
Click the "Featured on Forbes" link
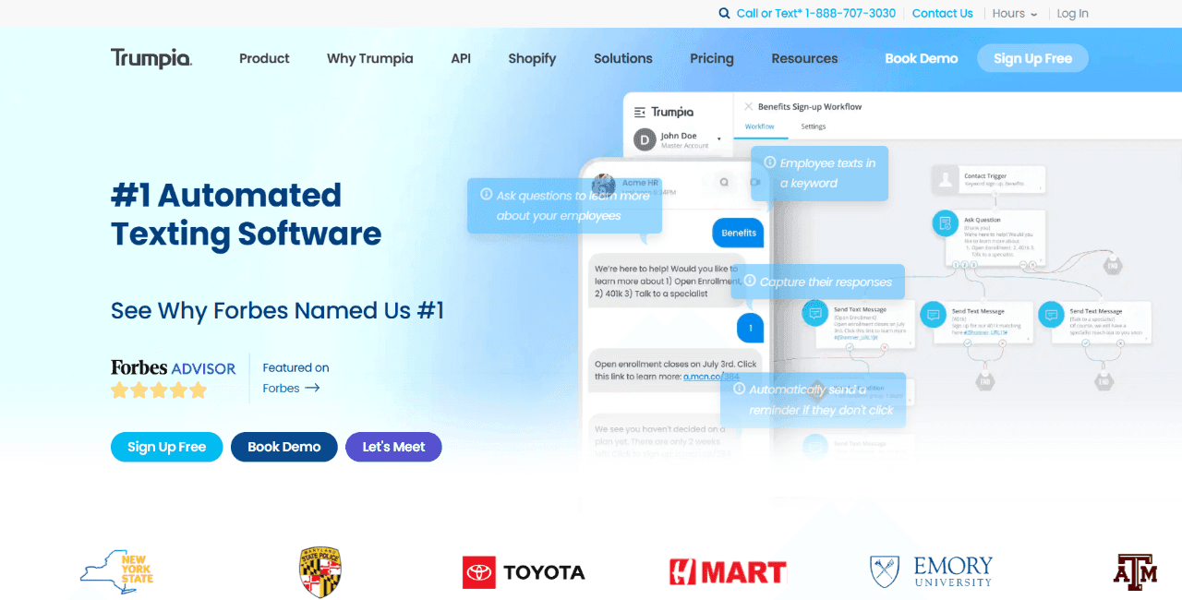pyautogui.click(x=295, y=378)
